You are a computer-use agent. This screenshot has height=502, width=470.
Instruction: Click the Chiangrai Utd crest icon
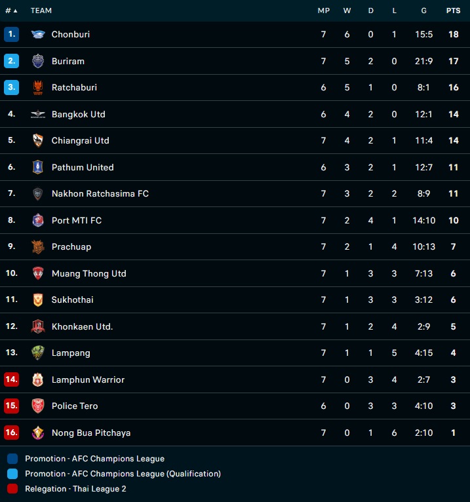[38, 141]
